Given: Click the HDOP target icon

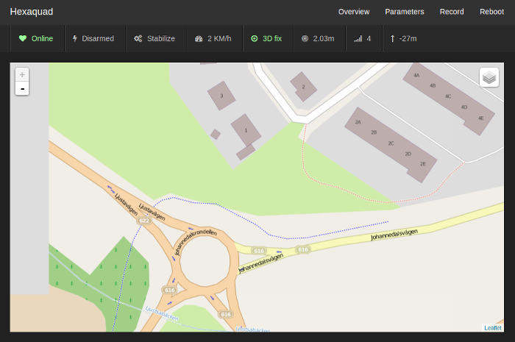Looking at the screenshot, I should pyautogui.click(x=305, y=38).
